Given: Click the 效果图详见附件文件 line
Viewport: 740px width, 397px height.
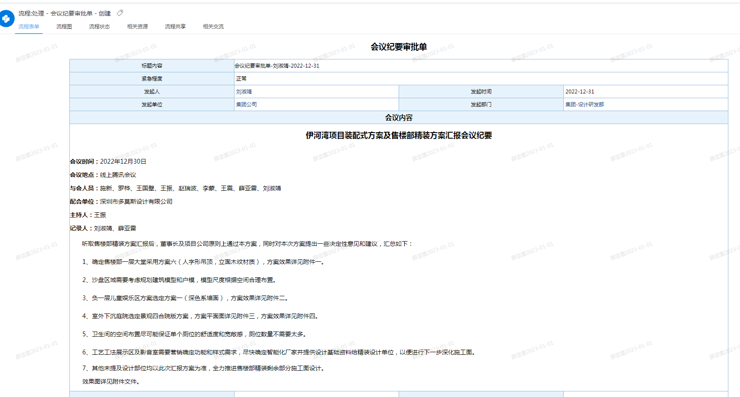Looking at the screenshot, I should point(111,381).
